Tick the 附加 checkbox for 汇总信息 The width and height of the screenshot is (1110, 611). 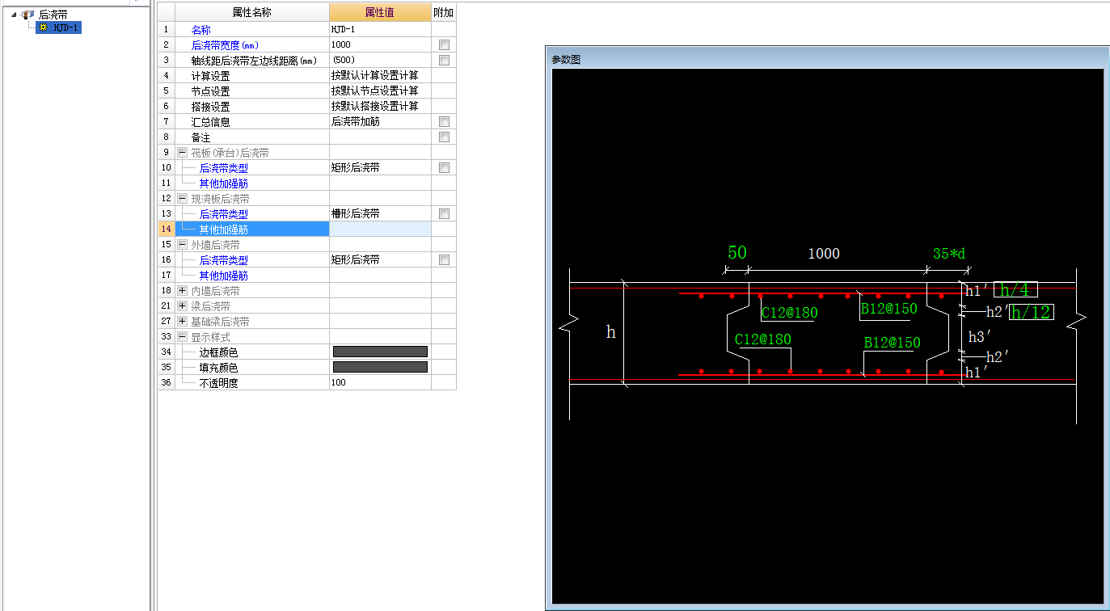click(444, 121)
